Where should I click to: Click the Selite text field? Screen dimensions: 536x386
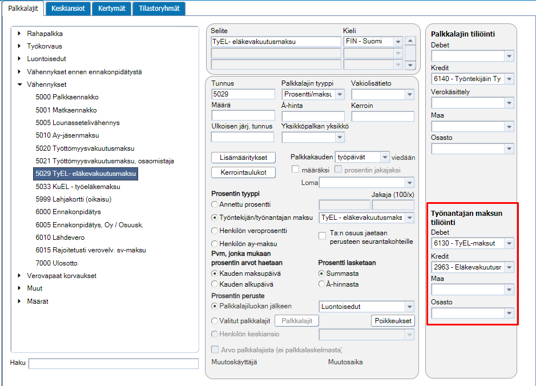click(276, 42)
